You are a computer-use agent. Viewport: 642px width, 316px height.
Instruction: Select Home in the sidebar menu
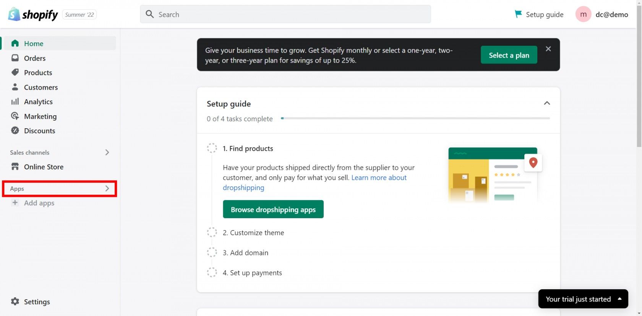click(x=34, y=44)
